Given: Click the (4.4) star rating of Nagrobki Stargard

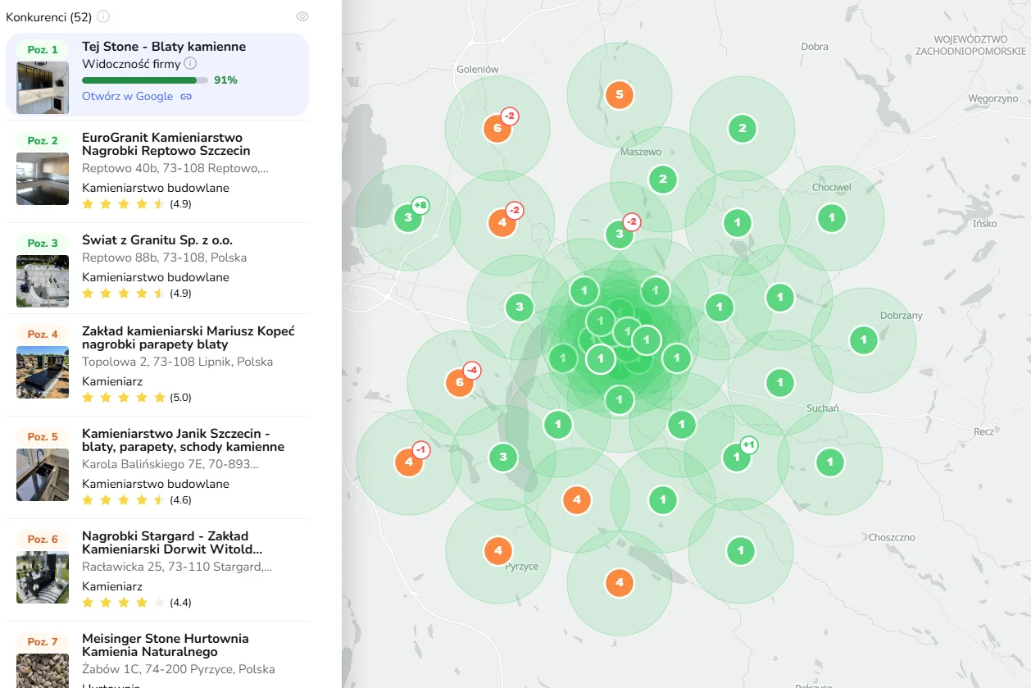Looking at the screenshot, I should coord(137,603).
